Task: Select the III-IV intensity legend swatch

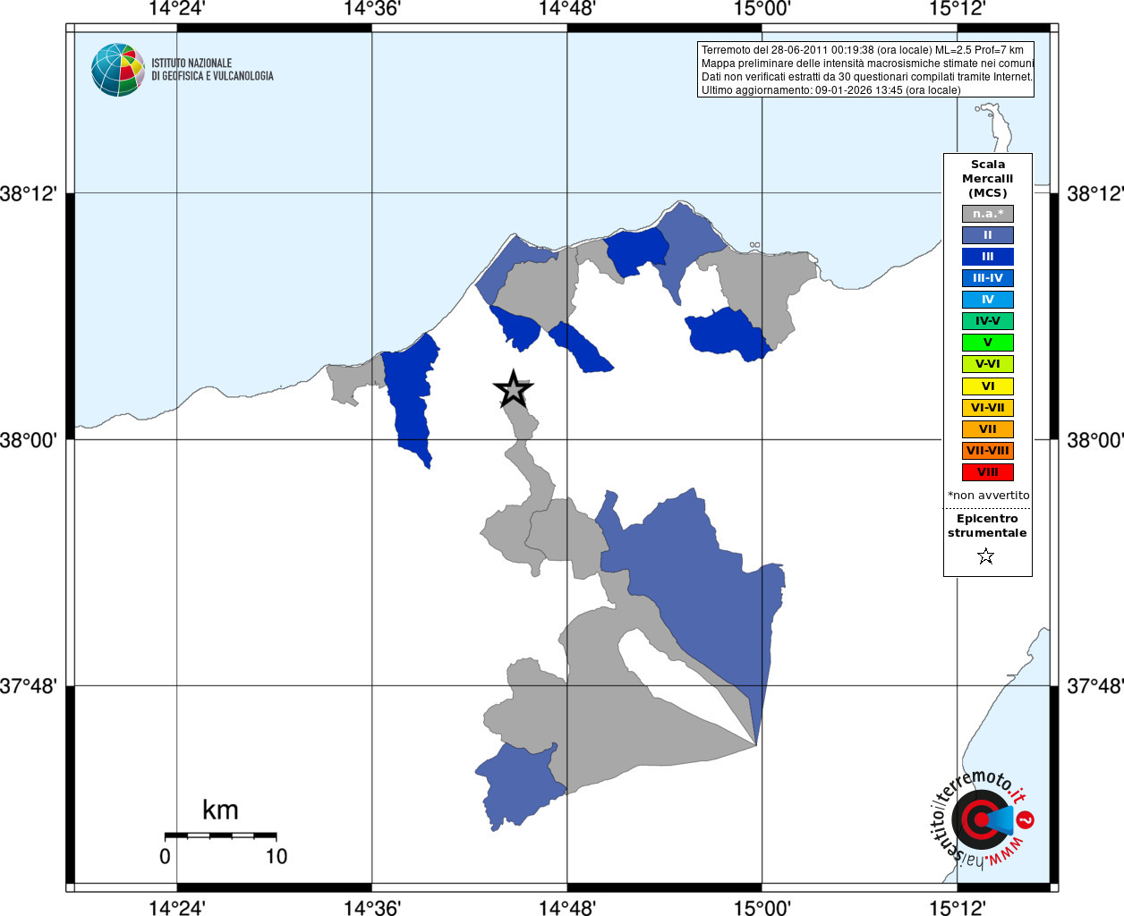Action: pyautogui.click(x=987, y=278)
